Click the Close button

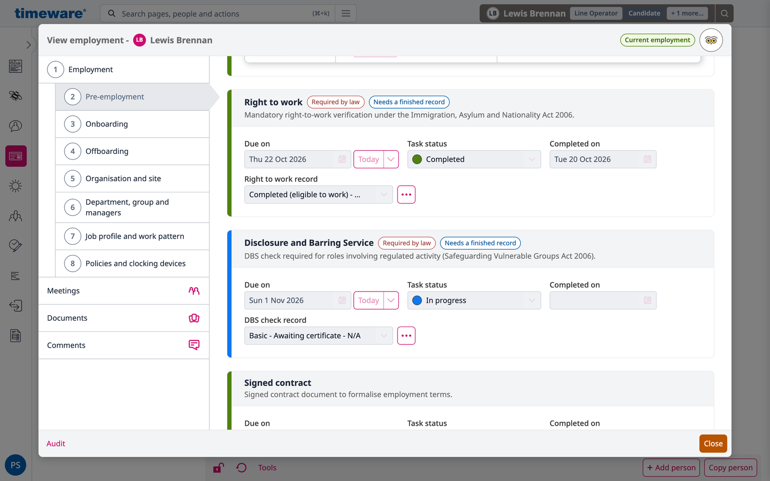click(x=713, y=443)
